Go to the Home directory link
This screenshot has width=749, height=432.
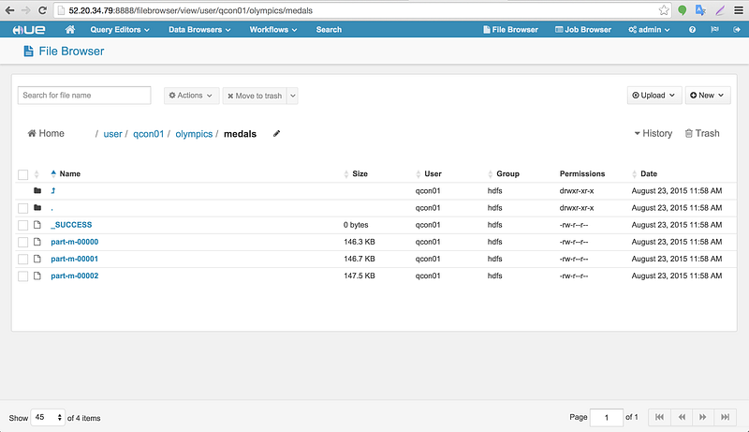(46, 133)
